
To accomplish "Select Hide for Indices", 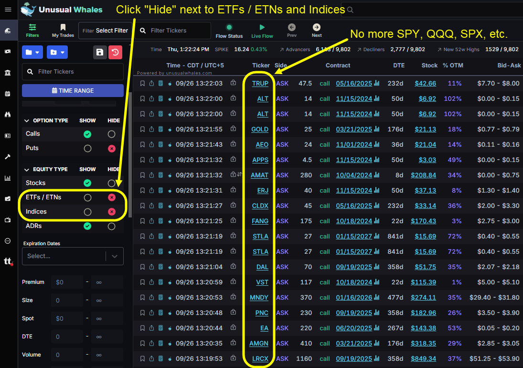I will [112, 212].
